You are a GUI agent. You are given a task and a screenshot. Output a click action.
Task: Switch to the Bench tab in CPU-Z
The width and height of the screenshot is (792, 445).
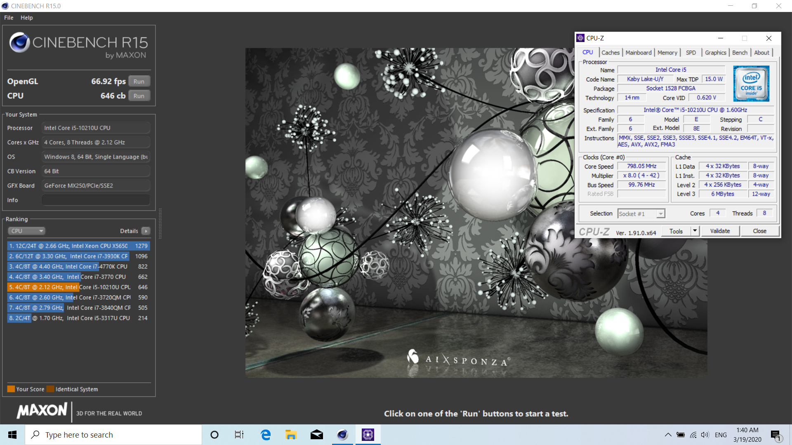740,52
